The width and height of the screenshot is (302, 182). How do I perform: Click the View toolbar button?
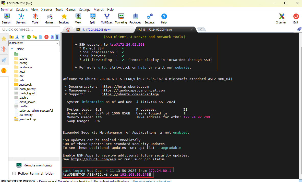[78, 19]
